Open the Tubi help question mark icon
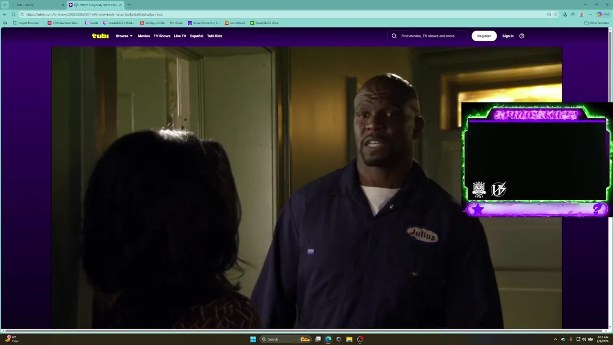The image size is (613, 345). tap(522, 36)
